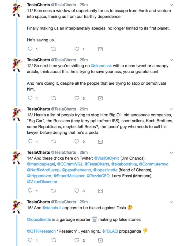Like the 11/ tweet ending "He's saving us"
The height and width of the screenshot is (246, 184).
click(x=77, y=49)
